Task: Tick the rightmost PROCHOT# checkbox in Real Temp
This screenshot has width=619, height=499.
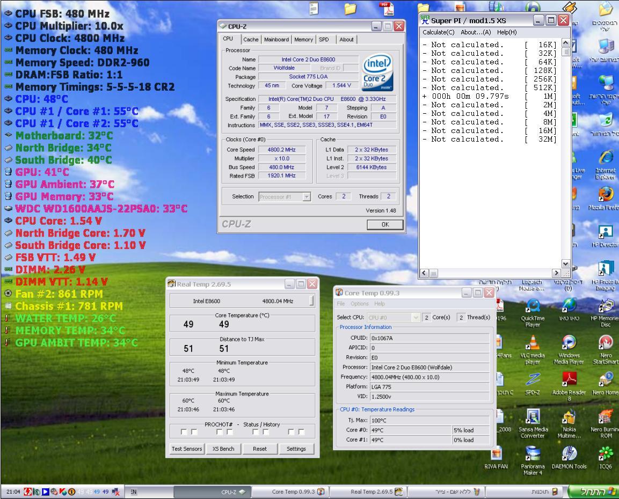Action: click(301, 432)
